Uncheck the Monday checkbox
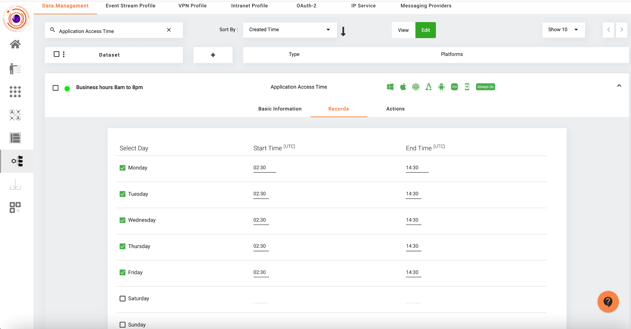Screen dimensions: 631x329 click(123, 168)
